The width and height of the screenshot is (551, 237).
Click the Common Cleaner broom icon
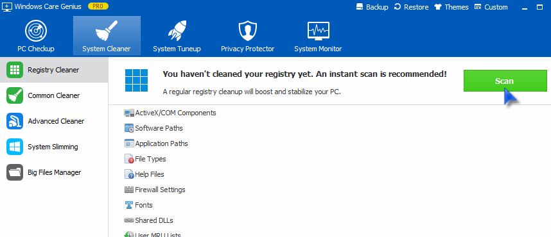(15, 95)
